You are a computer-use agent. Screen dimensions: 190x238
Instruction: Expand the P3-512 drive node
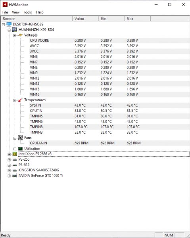click(9, 165)
